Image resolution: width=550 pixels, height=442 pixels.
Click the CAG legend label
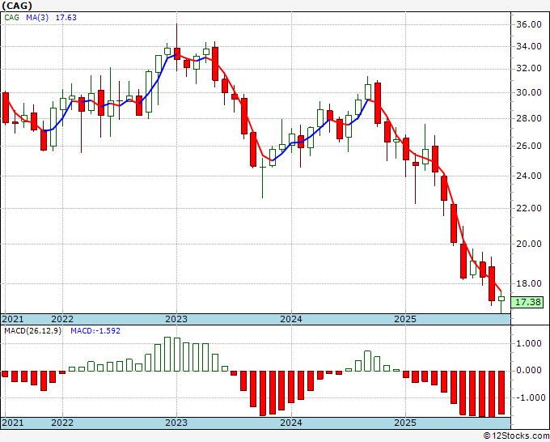[x=12, y=18]
